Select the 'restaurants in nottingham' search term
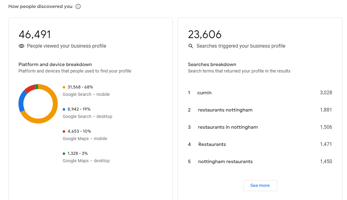 coord(228,127)
